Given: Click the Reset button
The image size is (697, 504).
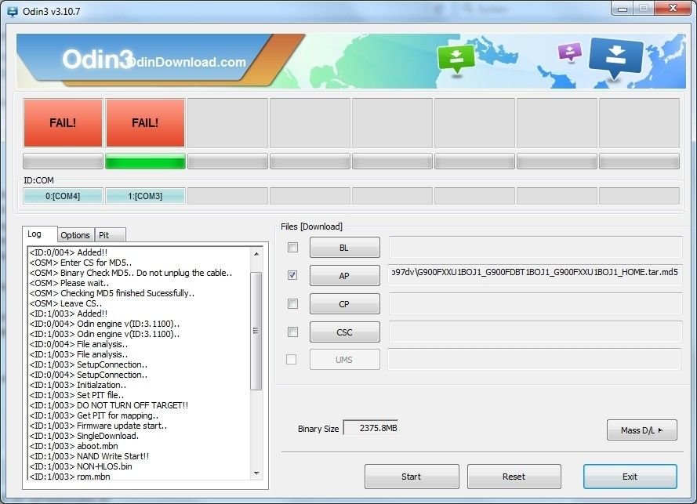Looking at the screenshot, I should (514, 477).
